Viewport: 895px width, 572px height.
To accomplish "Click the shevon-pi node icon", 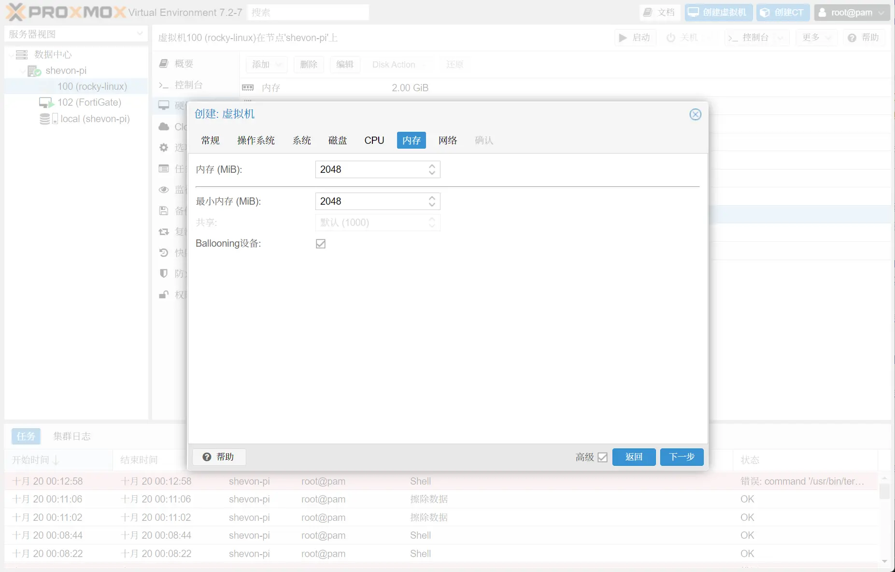I will click(34, 71).
